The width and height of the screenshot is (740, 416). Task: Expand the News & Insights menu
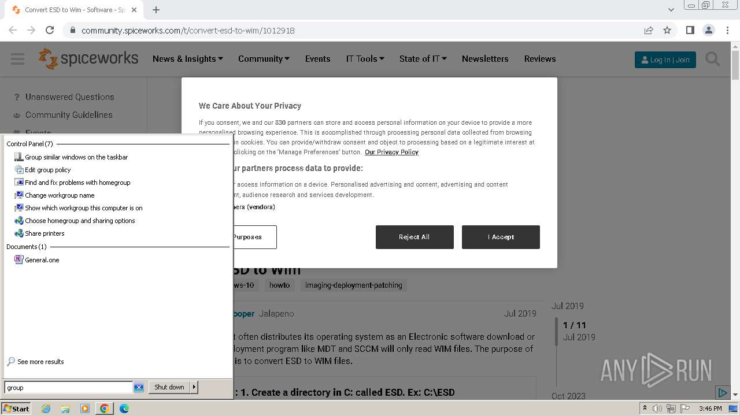pyautogui.click(x=188, y=59)
